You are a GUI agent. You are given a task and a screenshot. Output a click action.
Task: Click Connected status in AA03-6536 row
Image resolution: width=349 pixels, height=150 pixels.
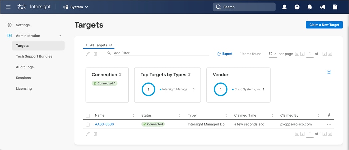pos(153,124)
